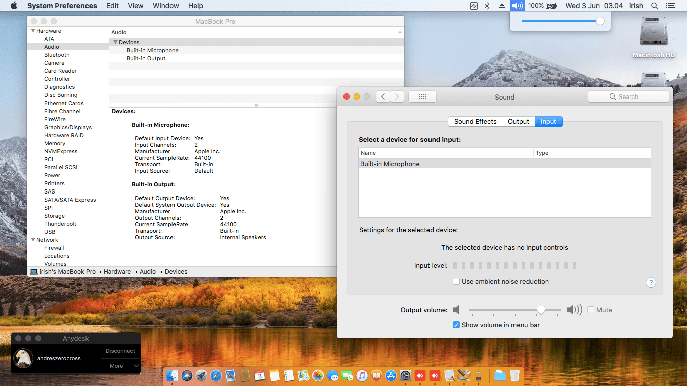The height and width of the screenshot is (386, 687).
Task: Open Safari from the Dock
Action: pos(216,375)
